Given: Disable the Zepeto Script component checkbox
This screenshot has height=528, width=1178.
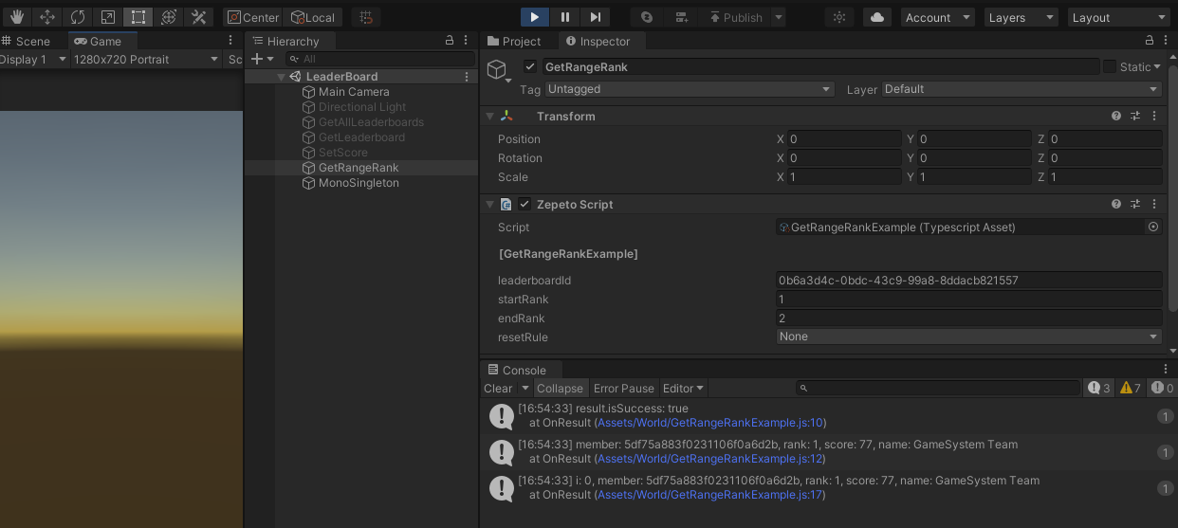Looking at the screenshot, I should tap(525, 205).
